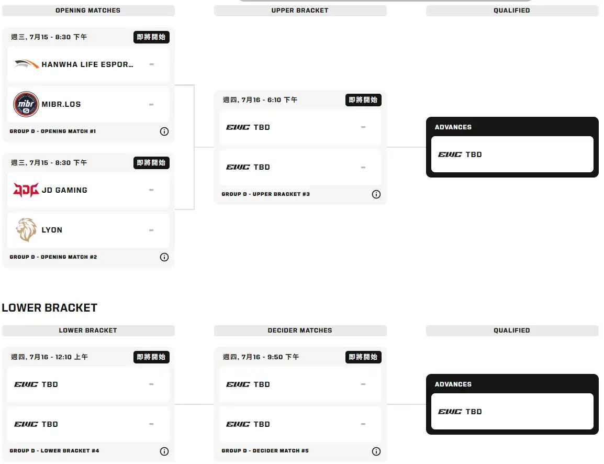Click the Lyon lion logo

[26, 230]
